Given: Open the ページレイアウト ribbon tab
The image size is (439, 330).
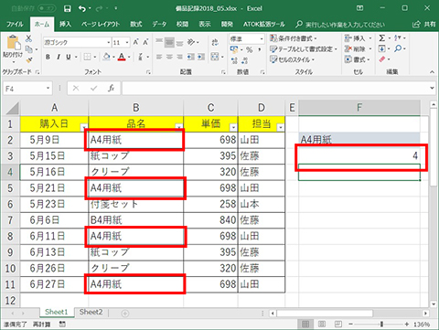Looking at the screenshot, I should (x=101, y=25).
